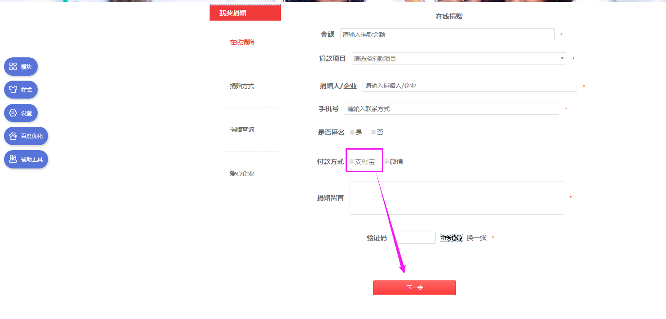Click the 金额 input field
The image size is (666, 319).
click(447, 34)
